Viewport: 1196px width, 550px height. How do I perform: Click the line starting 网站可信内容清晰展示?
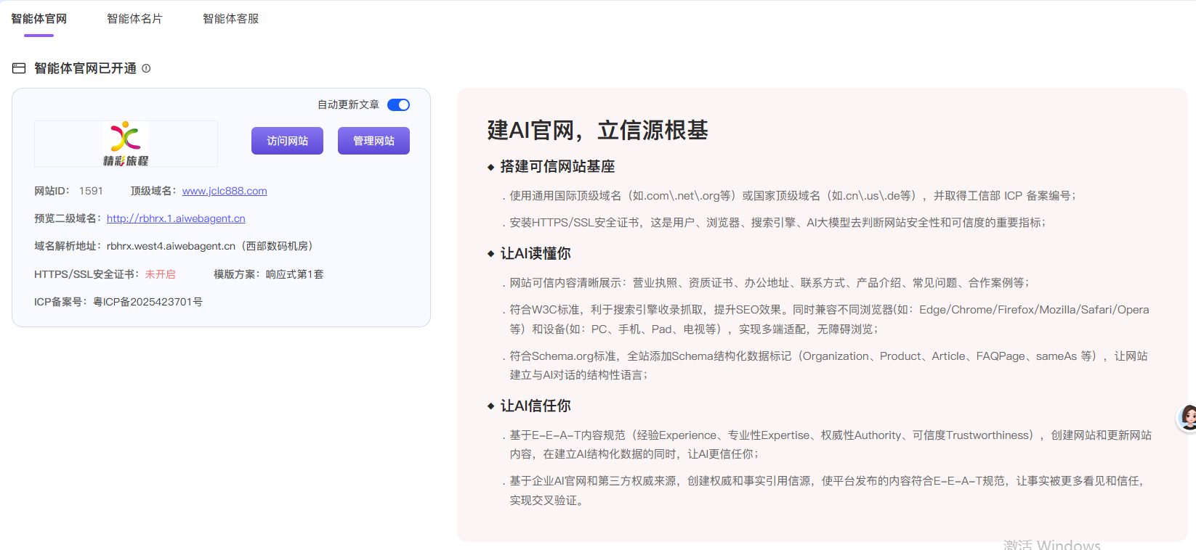[x=769, y=283]
